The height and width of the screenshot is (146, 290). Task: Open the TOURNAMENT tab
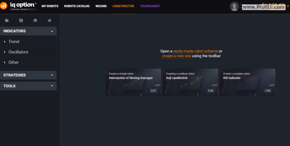pyautogui.click(x=150, y=6)
